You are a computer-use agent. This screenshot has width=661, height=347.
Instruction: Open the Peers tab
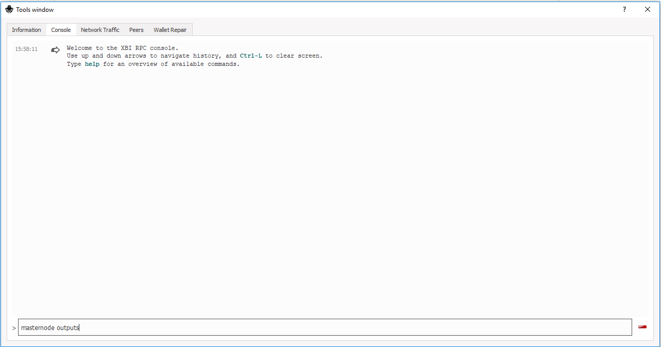(137, 30)
